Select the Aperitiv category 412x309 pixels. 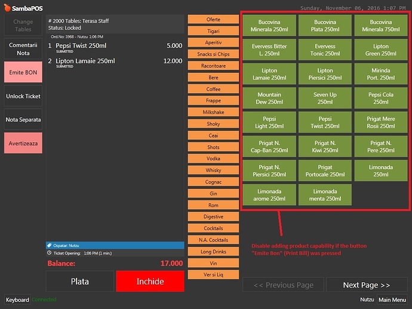pos(213,42)
